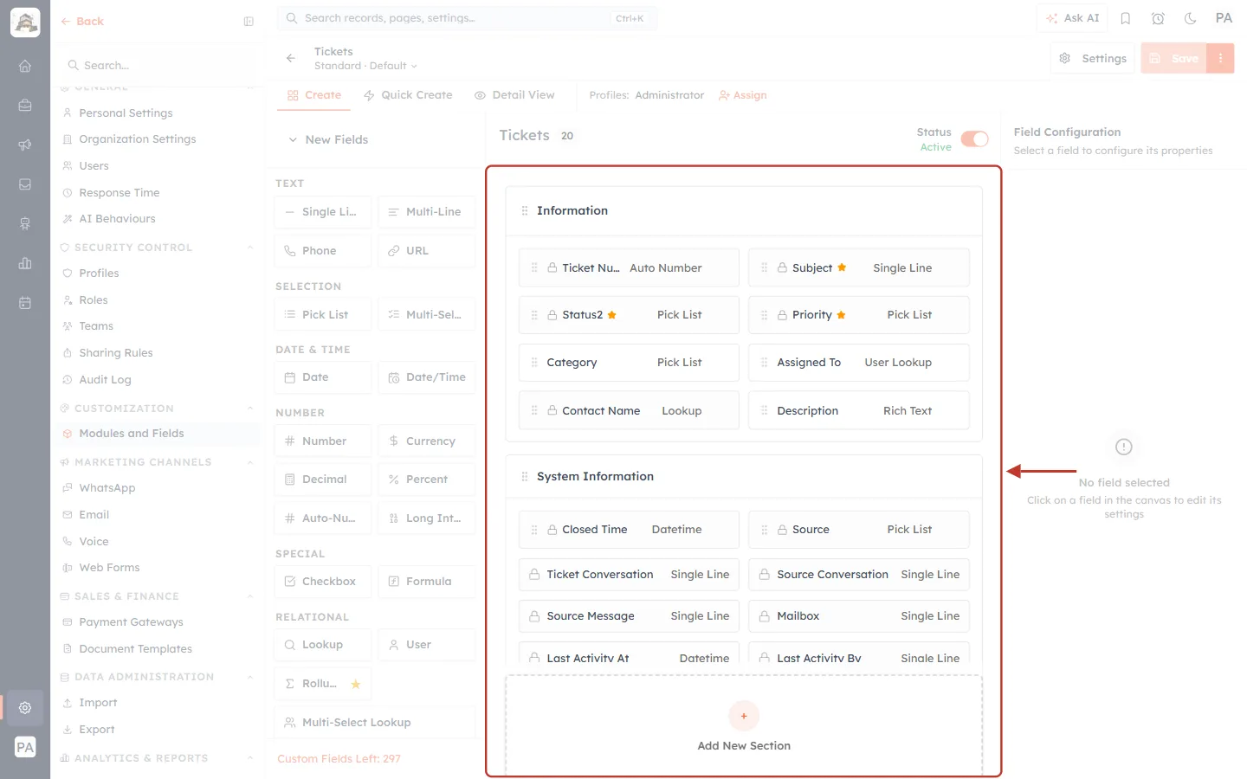
Task: Focus the sidebar Search field
Action: pyautogui.click(x=158, y=65)
